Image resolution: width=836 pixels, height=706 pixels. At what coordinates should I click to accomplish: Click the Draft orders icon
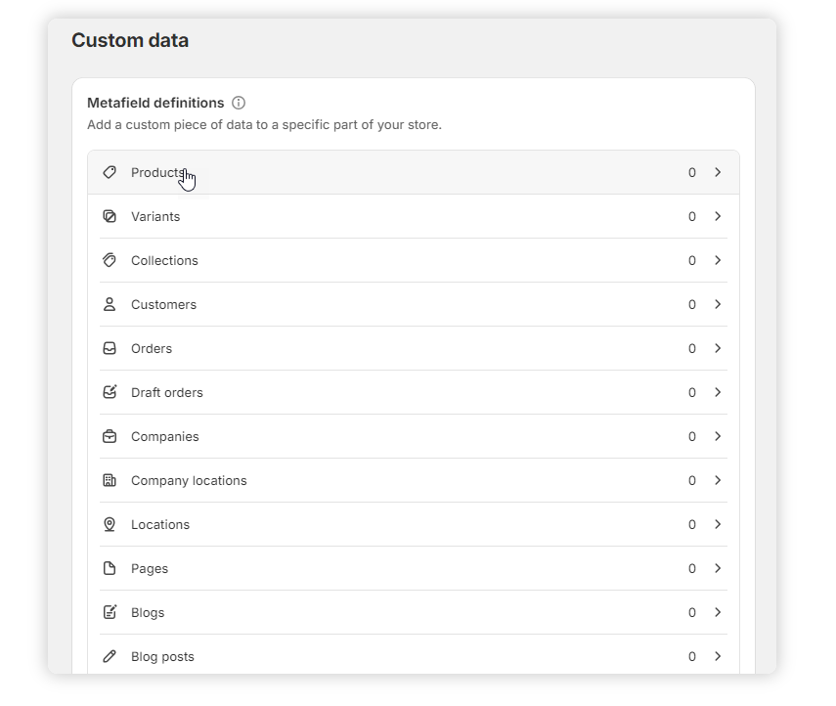110,392
